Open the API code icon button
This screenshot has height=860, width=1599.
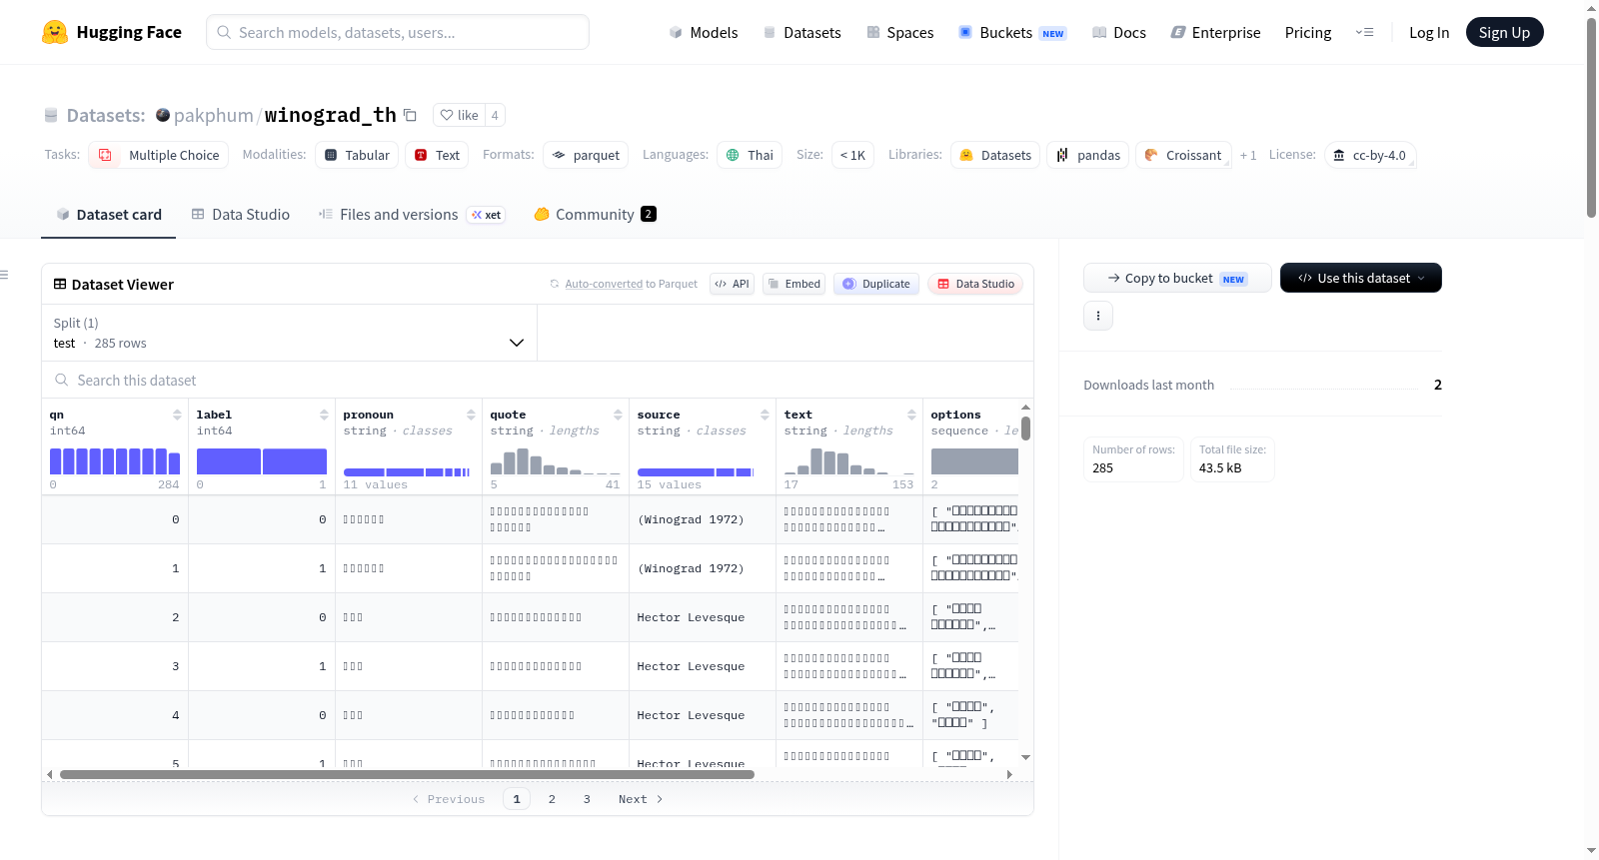[x=732, y=284]
